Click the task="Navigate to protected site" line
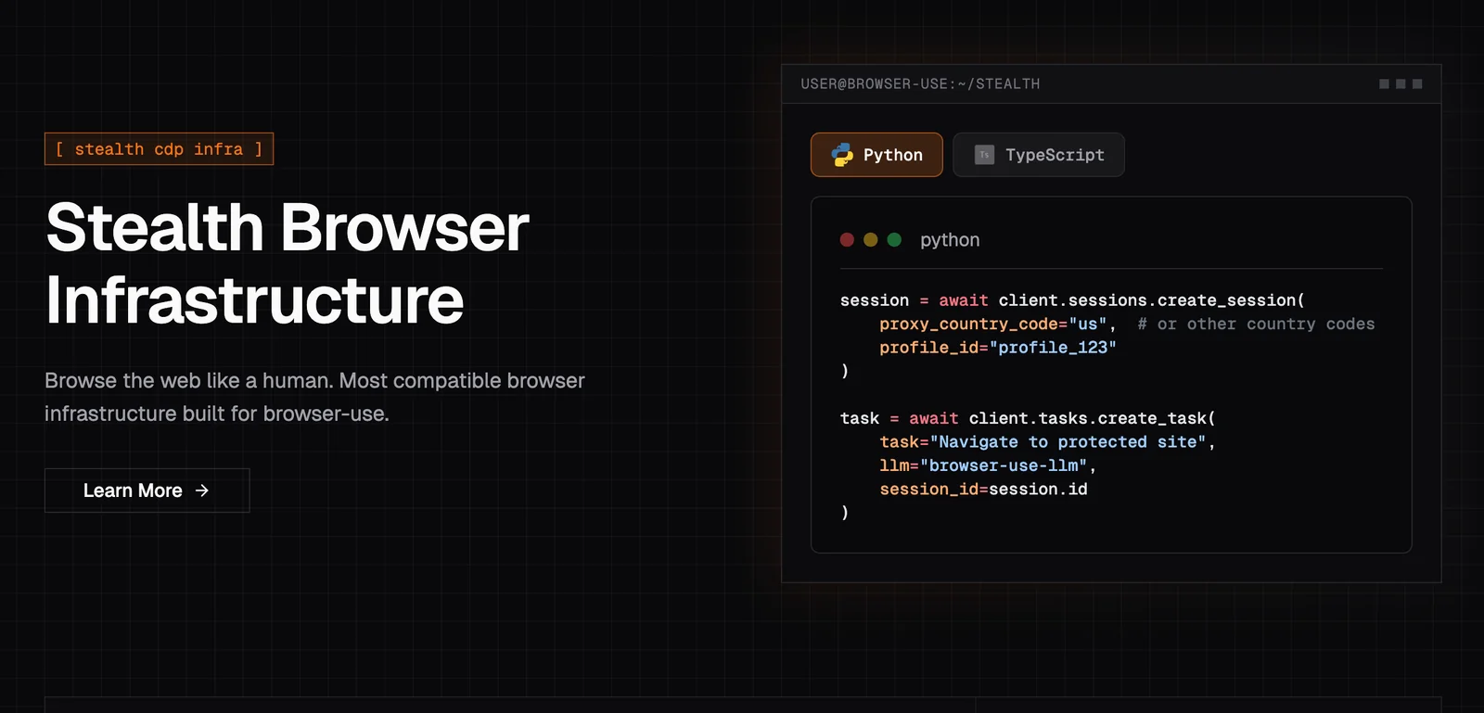Screen dimensions: 1484x713 1047,442
